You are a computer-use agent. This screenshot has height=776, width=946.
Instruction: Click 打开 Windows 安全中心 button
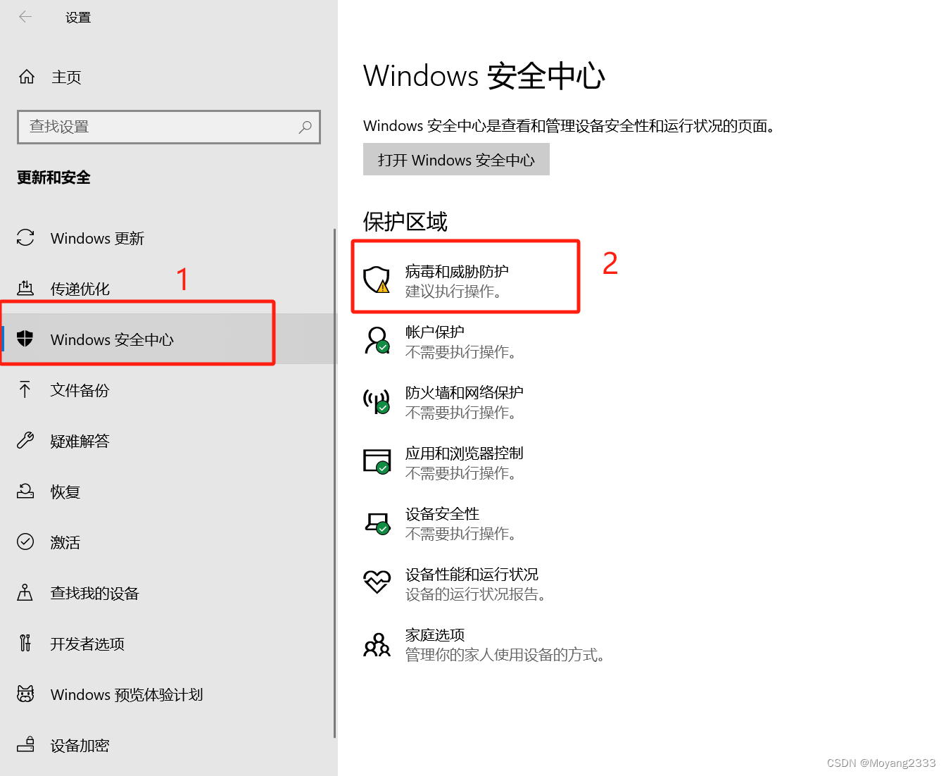pos(456,160)
